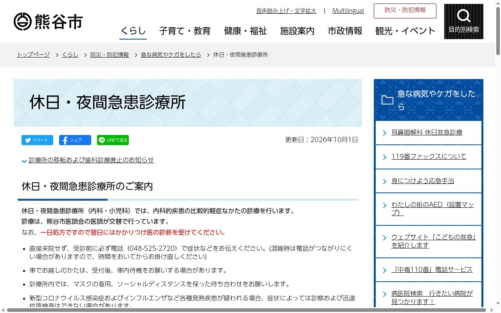This screenshot has width=501, height=313.
Task: Open 身につけよう応急手当 sidebar link
Action: tap(423, 181)
